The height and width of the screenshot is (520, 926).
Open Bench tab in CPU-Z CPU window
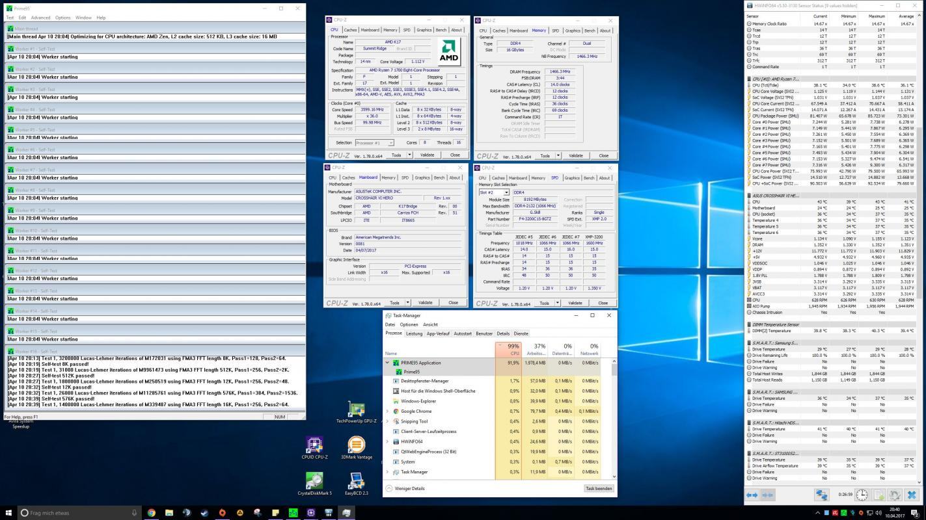tap(441, 30)
